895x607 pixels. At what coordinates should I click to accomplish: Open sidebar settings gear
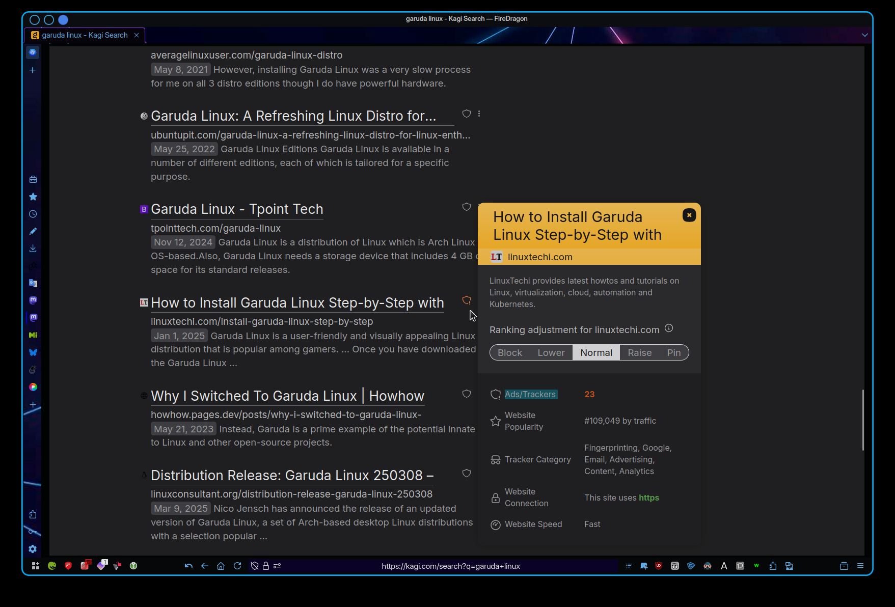coord(33,549)
